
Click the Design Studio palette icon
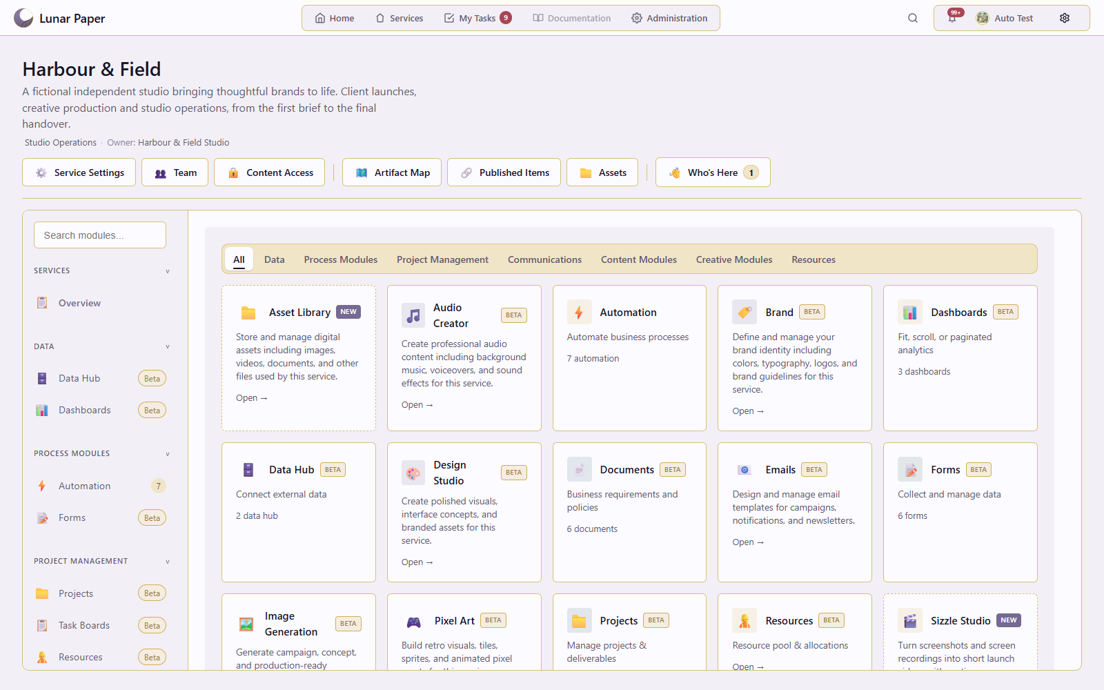[413, 473]
